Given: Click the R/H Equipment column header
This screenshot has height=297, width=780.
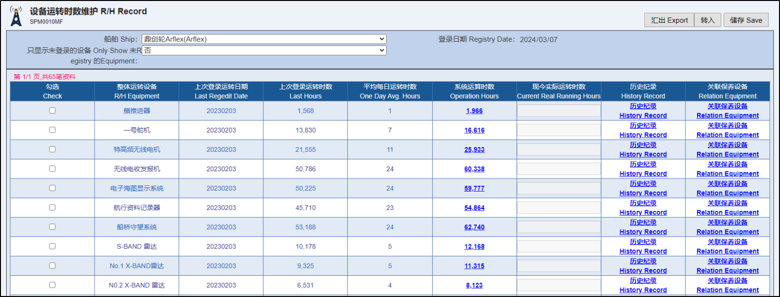Looking at the screenshot, I should tap(137, 91).
